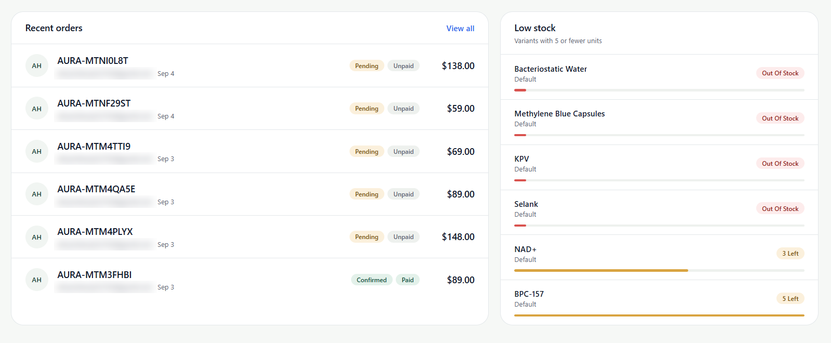Viewport: 831px width, 343px height.
Task: Click the $59.00 order total
Action: point(461,109)
